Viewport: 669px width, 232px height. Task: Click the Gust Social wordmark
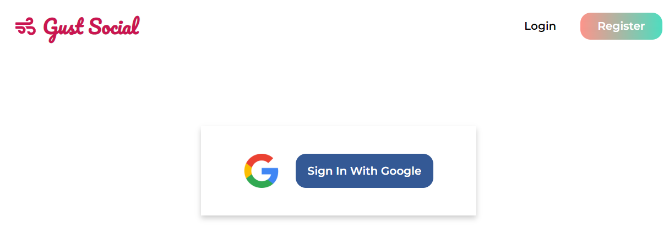[x=91, y=28]
